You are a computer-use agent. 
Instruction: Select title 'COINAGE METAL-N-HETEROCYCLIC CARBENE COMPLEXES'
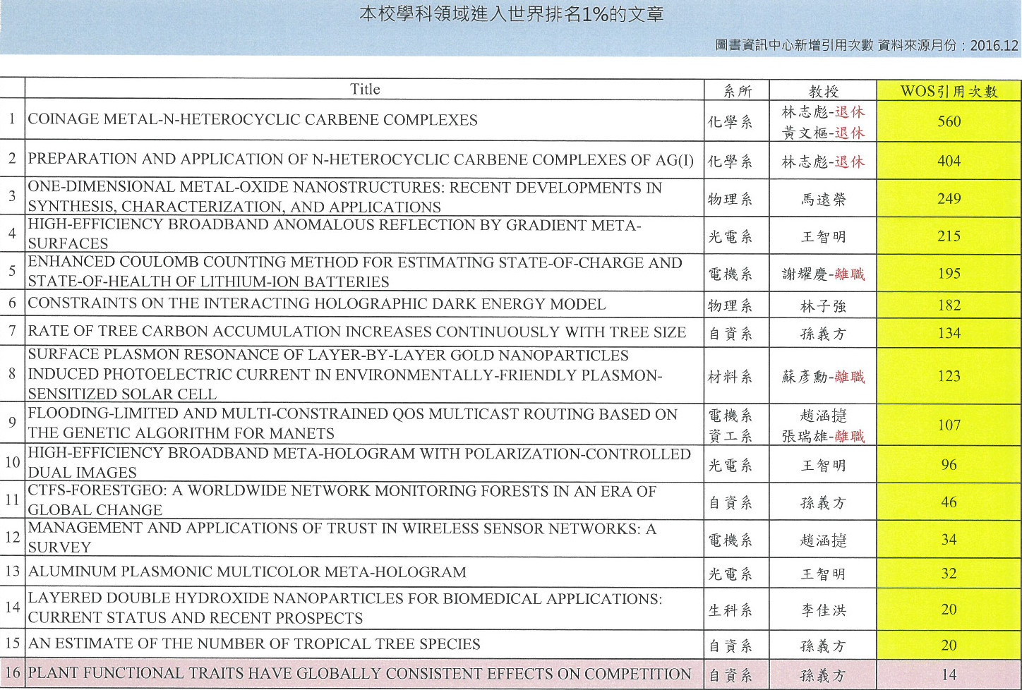[253, 120]
